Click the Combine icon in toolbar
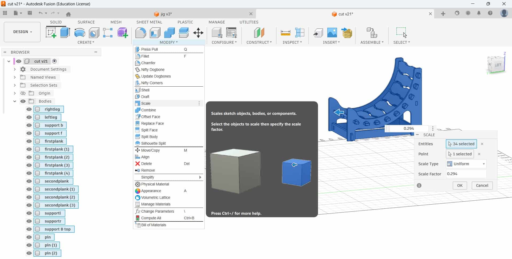The width and height of the screenshot is (512, 259). point(170,33)
